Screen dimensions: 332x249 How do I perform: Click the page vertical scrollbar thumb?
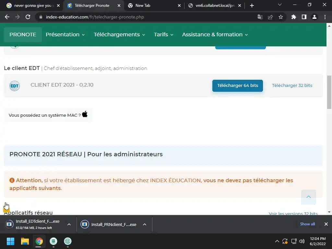329,92
